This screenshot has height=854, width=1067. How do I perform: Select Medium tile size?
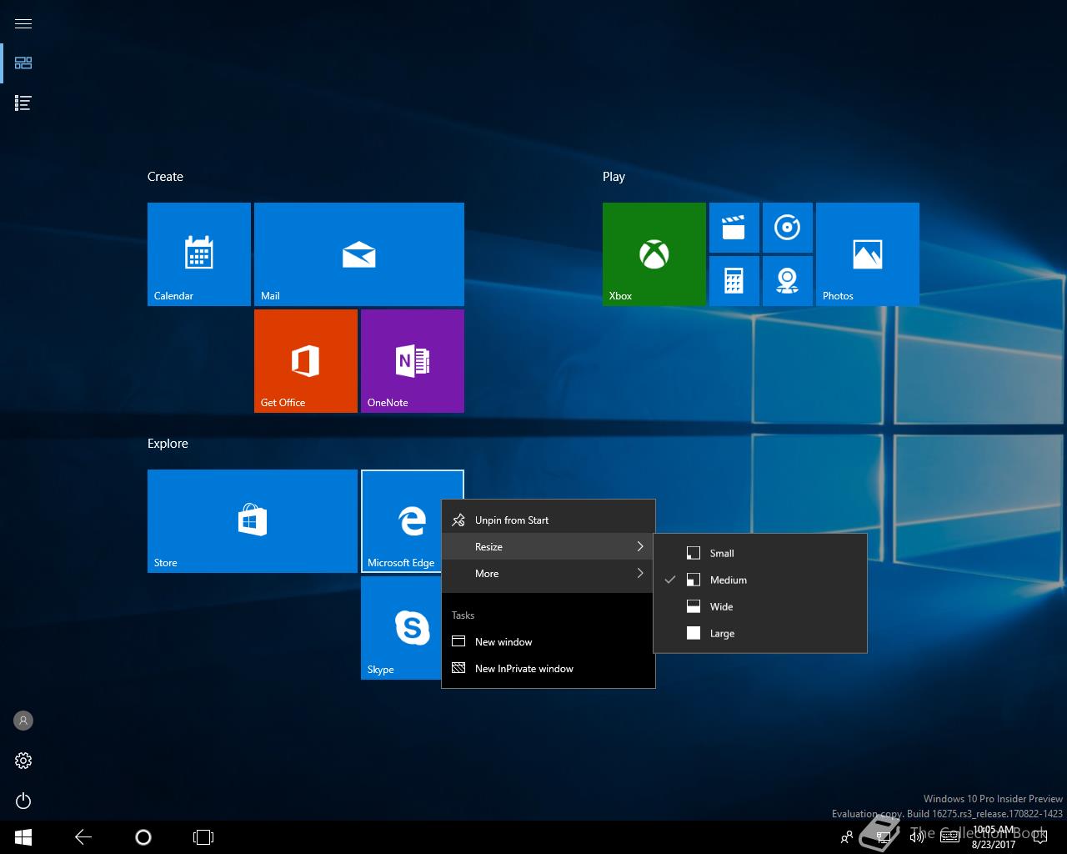[x=760, y=580]
